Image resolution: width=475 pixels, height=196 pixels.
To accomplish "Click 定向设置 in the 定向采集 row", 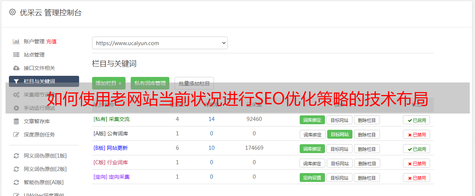I will 312,178.
